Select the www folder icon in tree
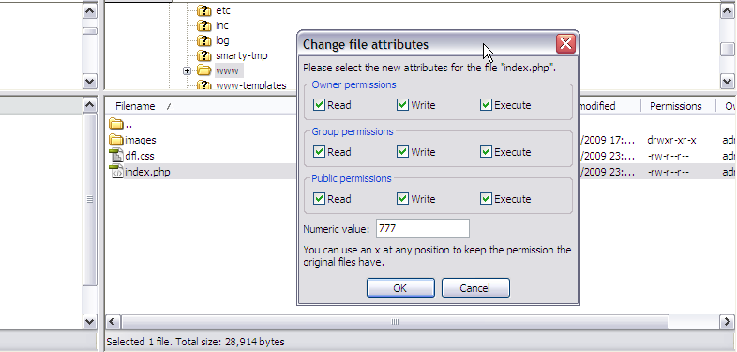The height and width of the screenshot is (352, 737). [x=204, y=70]
